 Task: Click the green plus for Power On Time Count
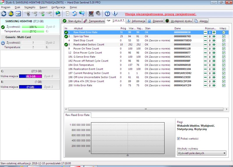214,49
